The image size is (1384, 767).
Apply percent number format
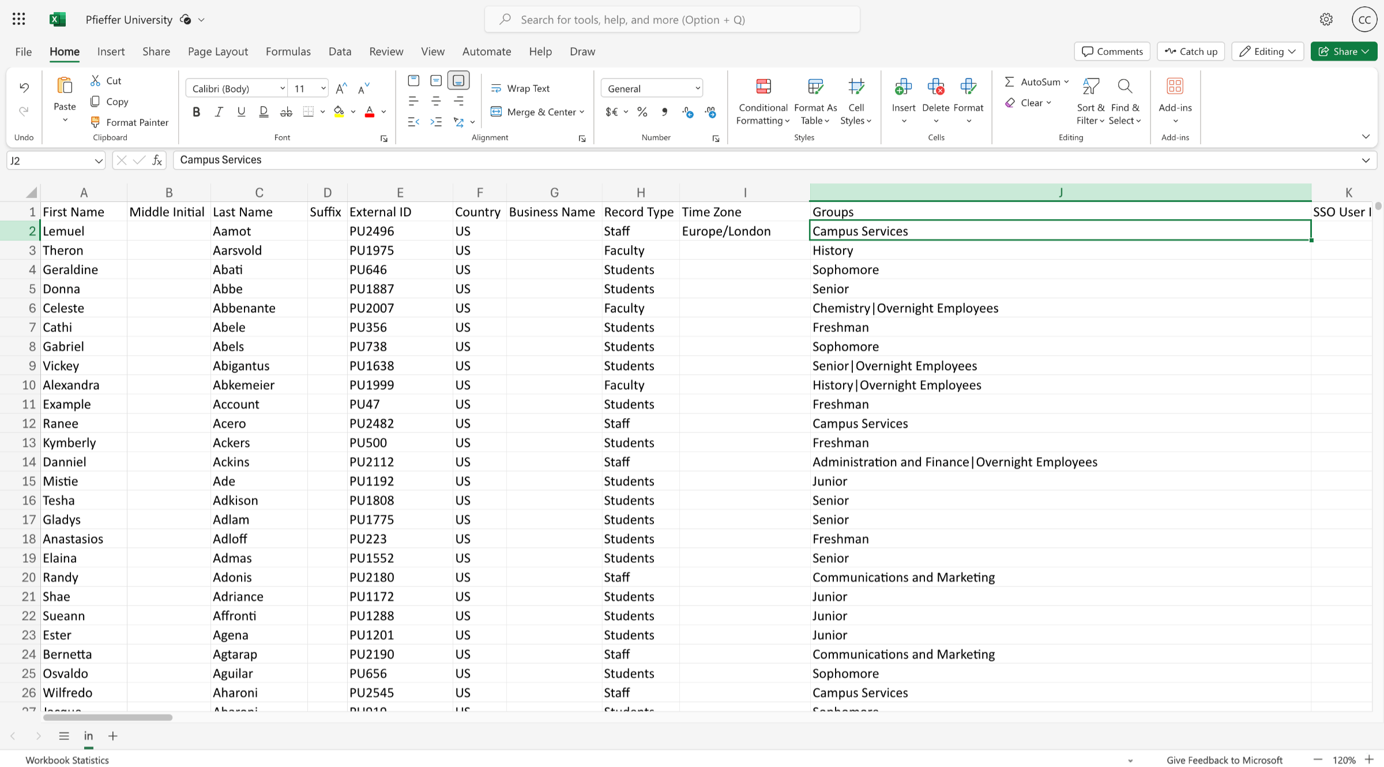coord(642,112)
